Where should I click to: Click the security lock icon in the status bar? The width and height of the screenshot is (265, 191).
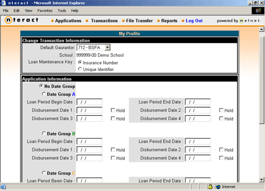click(210, 186)
